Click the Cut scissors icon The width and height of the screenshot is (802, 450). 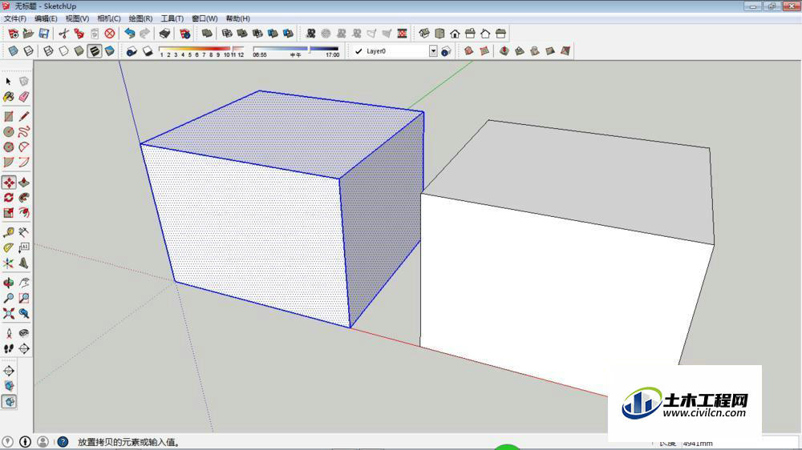[63, 34]
